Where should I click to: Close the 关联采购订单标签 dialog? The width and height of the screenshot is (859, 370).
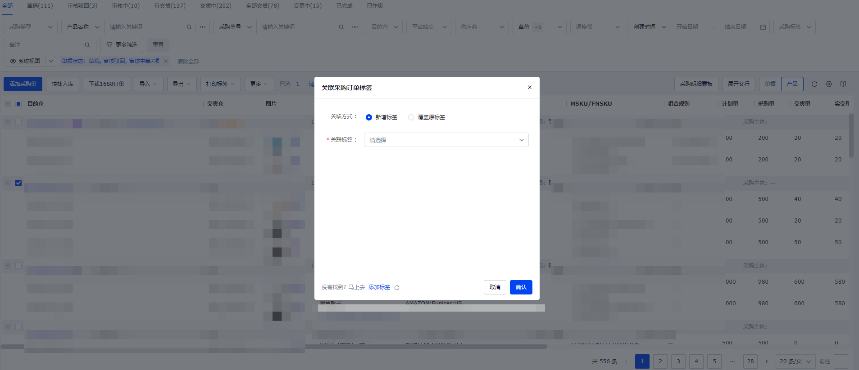530,87
